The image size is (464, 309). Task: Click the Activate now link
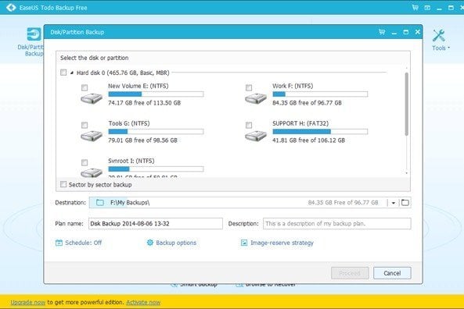click(143, 302)
